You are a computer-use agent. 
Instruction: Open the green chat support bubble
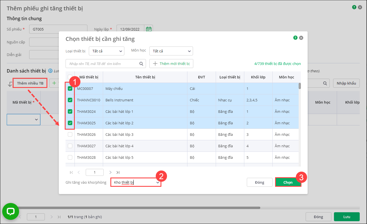point(11,211)
